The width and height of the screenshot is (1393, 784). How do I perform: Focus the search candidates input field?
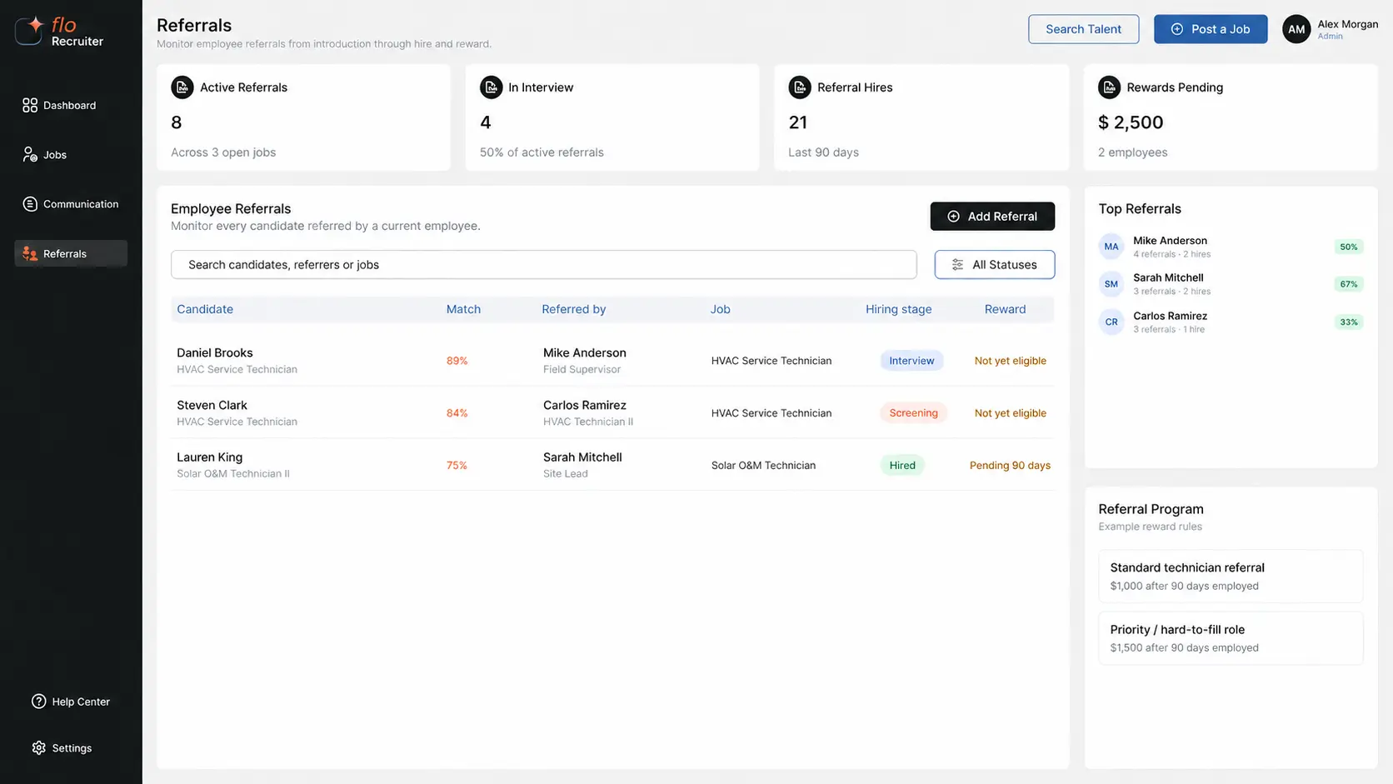[x=543, y=265]
